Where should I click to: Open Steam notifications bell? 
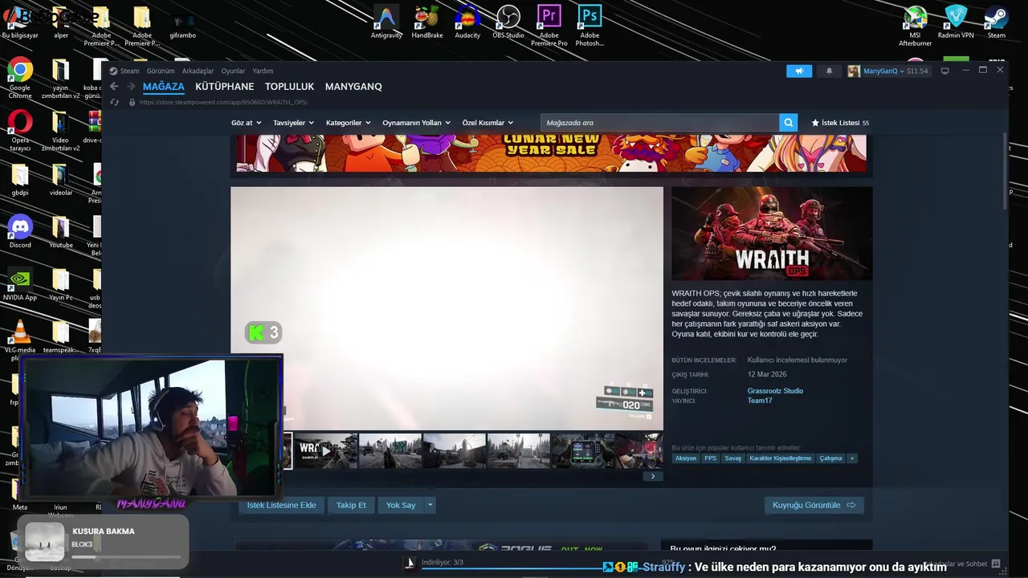(x=829, y=71)
